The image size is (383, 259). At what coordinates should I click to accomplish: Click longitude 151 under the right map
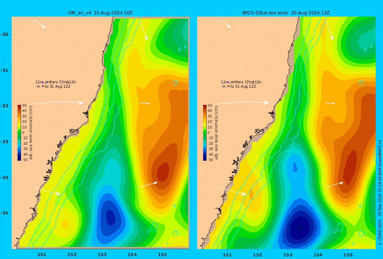coord(227,255)
